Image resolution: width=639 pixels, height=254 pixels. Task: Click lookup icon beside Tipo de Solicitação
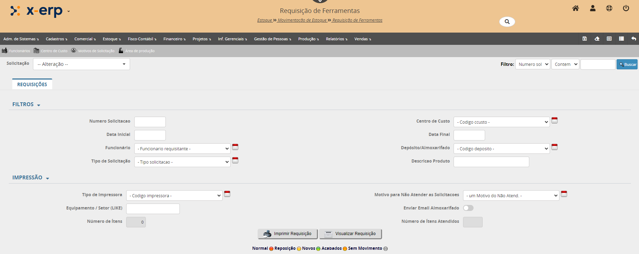coord(235,160)
